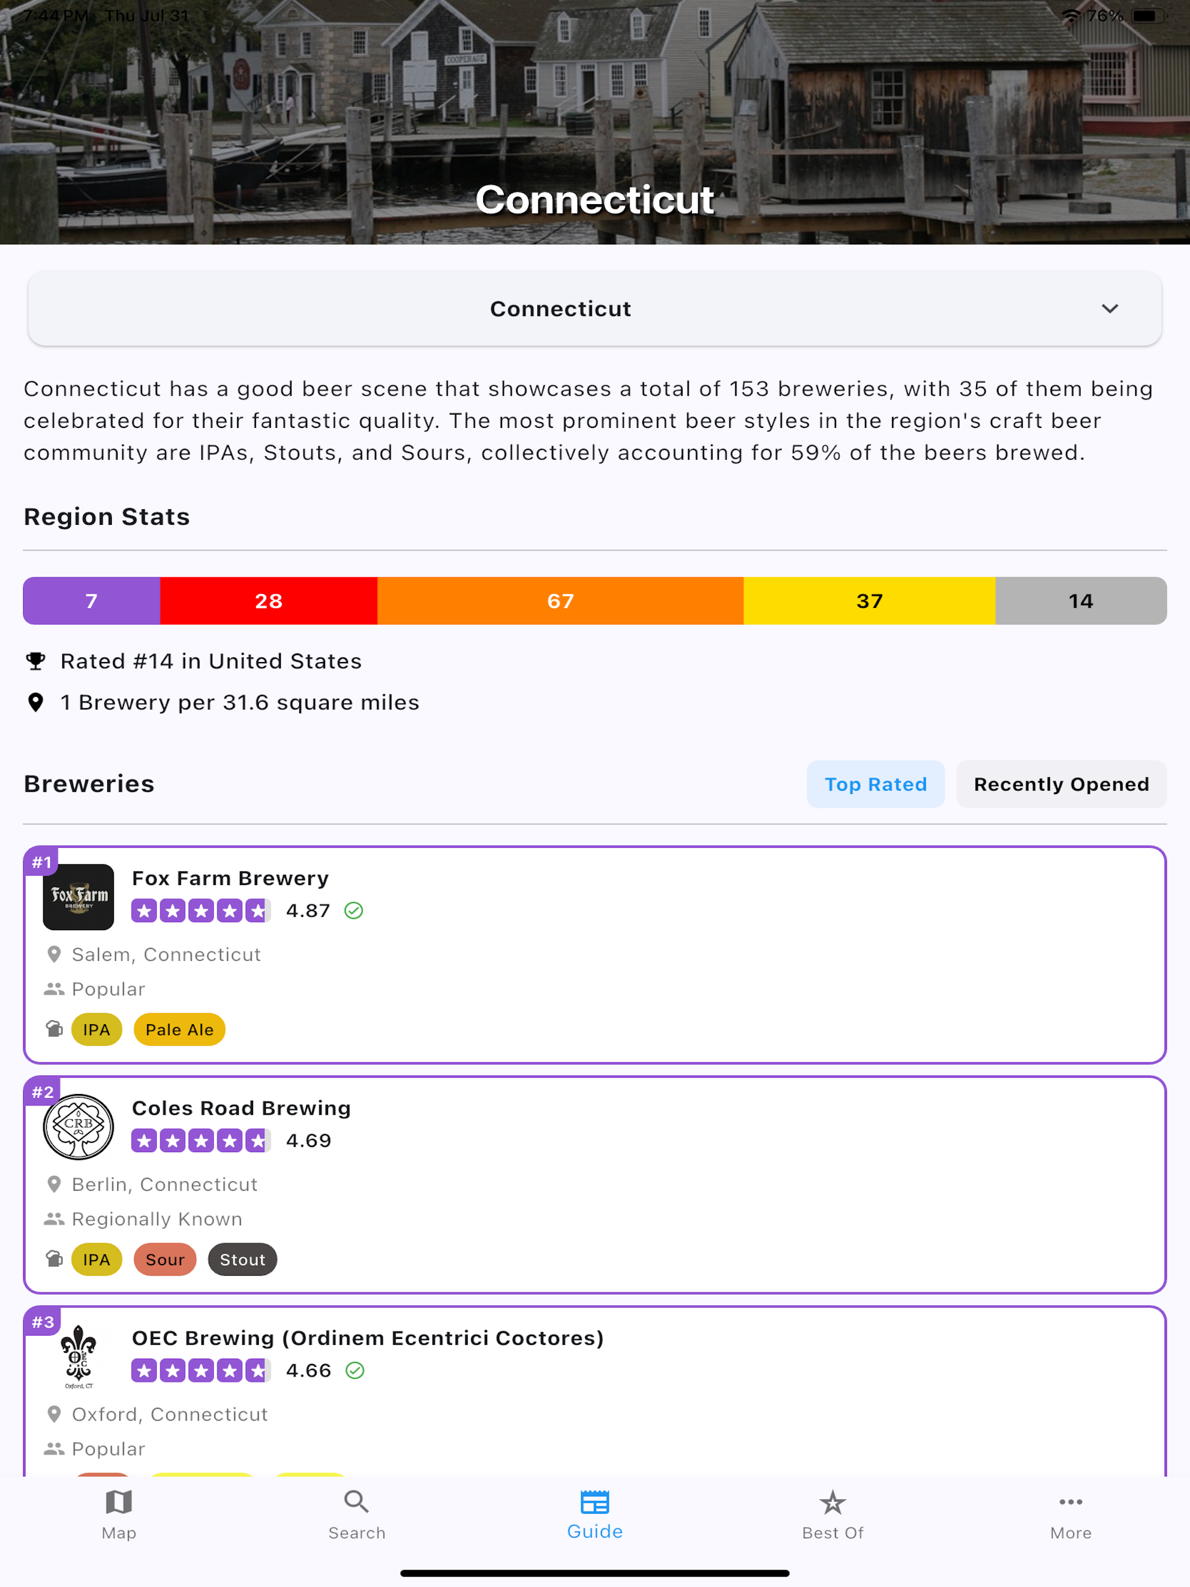
Task: Open the More ellipsis icon
Action: coord(1071,1501)
